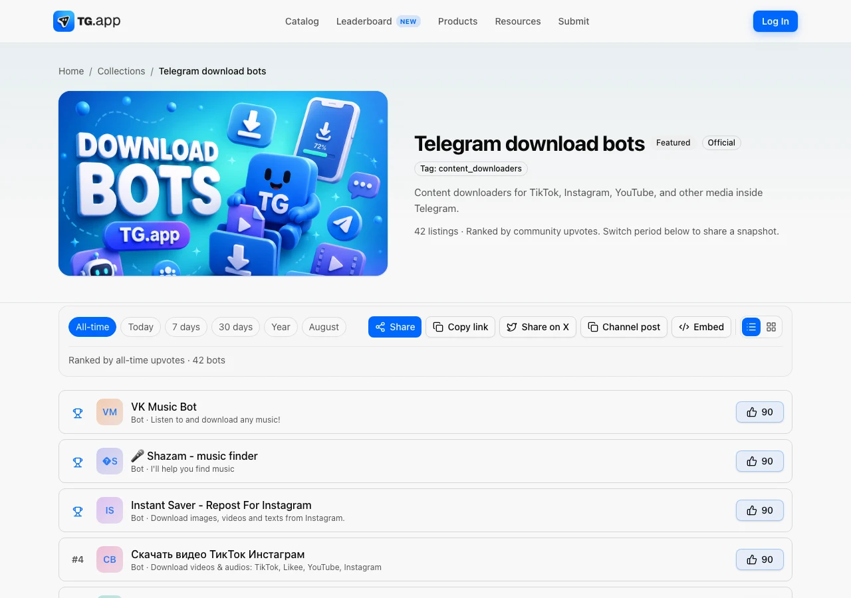This screenshot has height=598, width=851.
Task: Go to Home breadcrumb
Action: click(71, 71)
